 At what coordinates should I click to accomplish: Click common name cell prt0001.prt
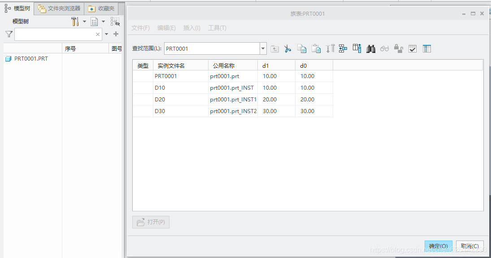point(233,76)
